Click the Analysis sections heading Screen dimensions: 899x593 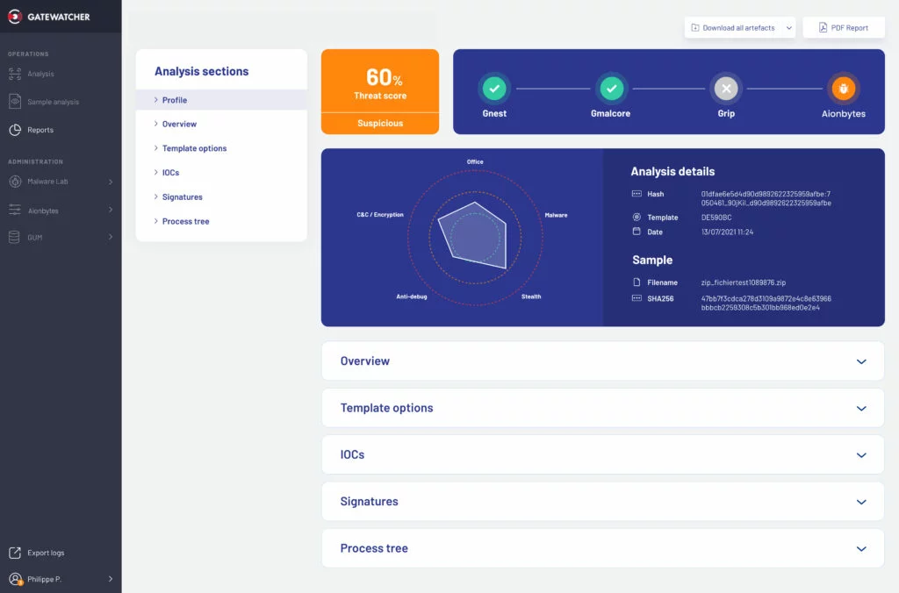[x=201, y=71]
